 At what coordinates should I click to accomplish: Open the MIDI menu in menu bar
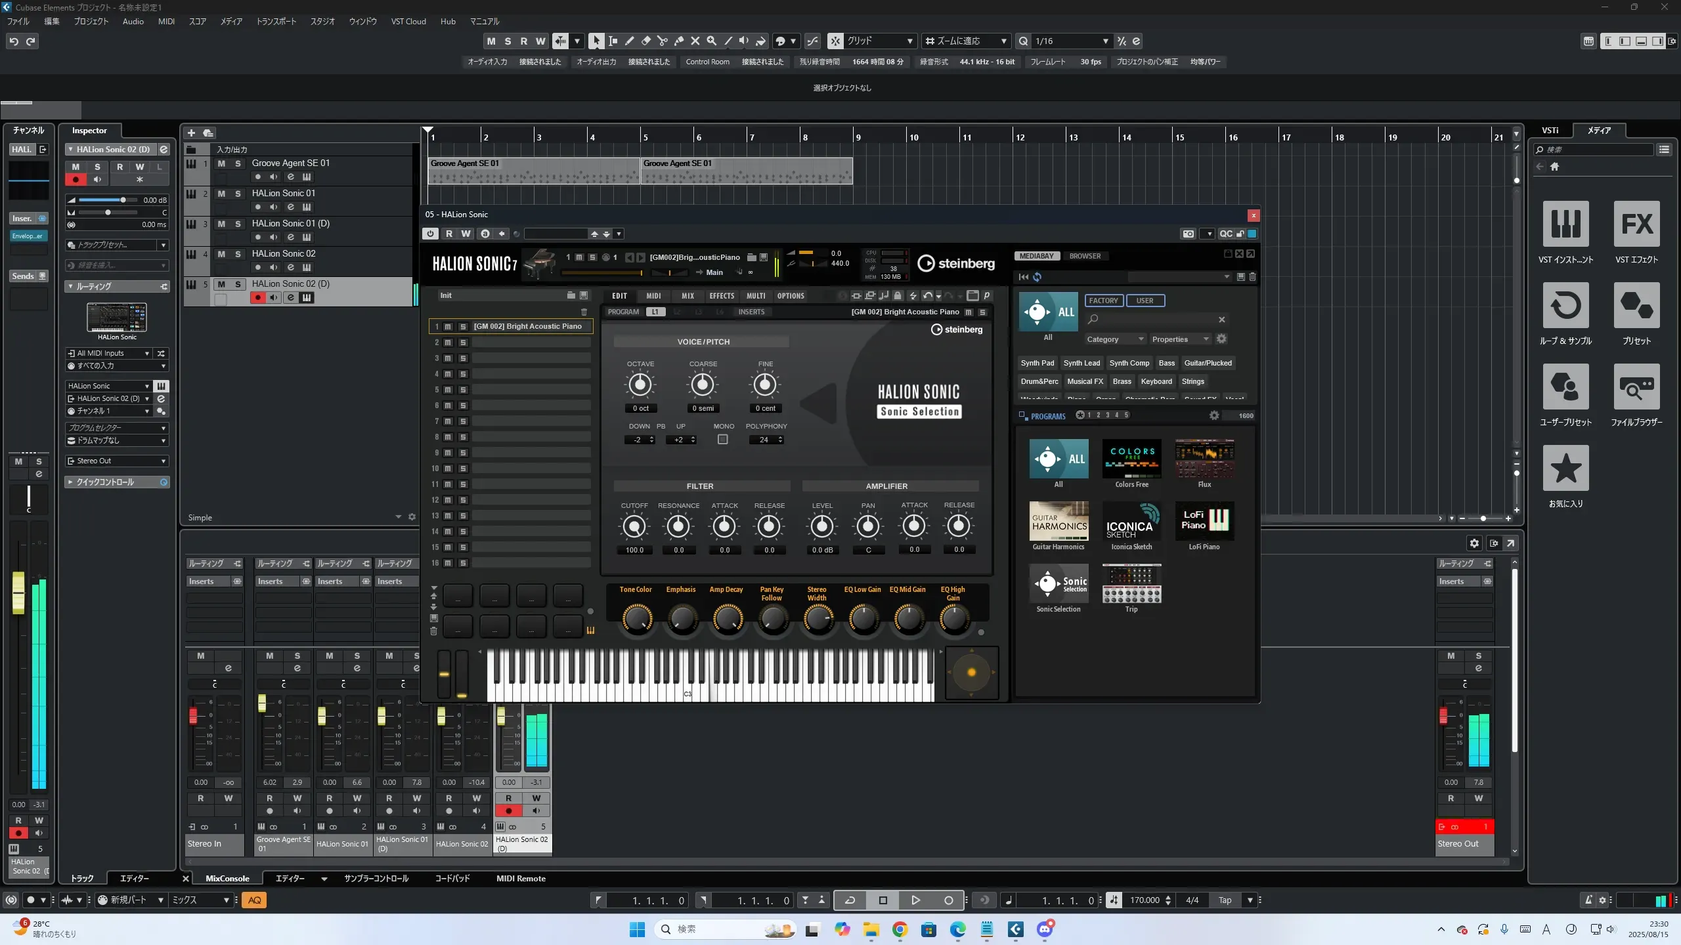166,22
